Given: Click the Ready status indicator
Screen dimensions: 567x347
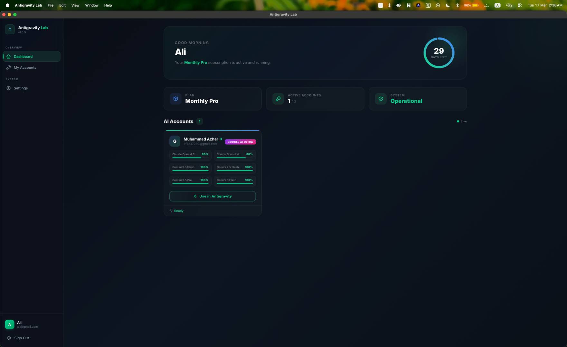Looking at the screenshot, I should point(176,211).
